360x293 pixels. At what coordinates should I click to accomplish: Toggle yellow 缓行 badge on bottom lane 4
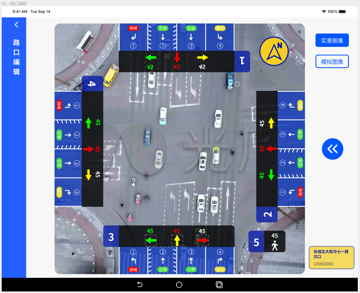coord(220,270)
